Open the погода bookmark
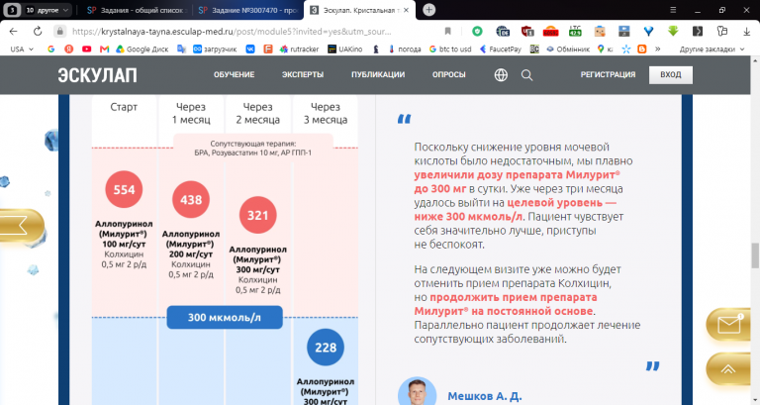Image resolution: width=760 pixels, height=405 pixels. tap(405, 49)
